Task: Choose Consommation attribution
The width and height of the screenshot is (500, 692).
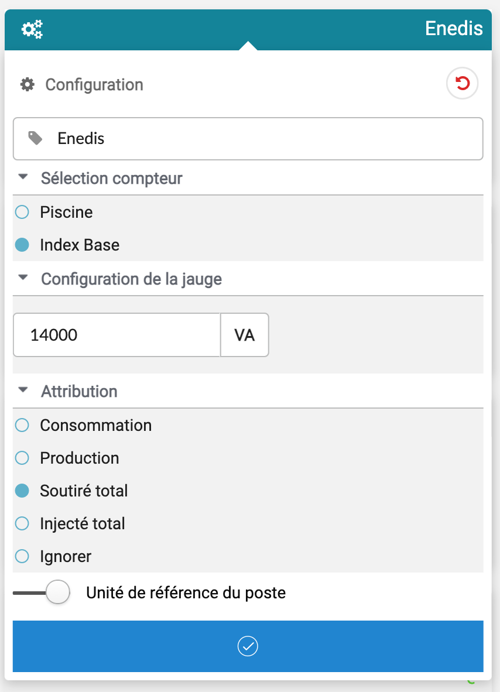Action: pyautogui.click(x=22, y=425)
